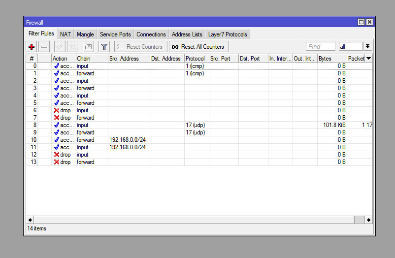Image resolution: width=395 pixels, height=258 pixels.
Task: Click Reset All Counters button
Action: pyautogui.click(x=198, y=47)
